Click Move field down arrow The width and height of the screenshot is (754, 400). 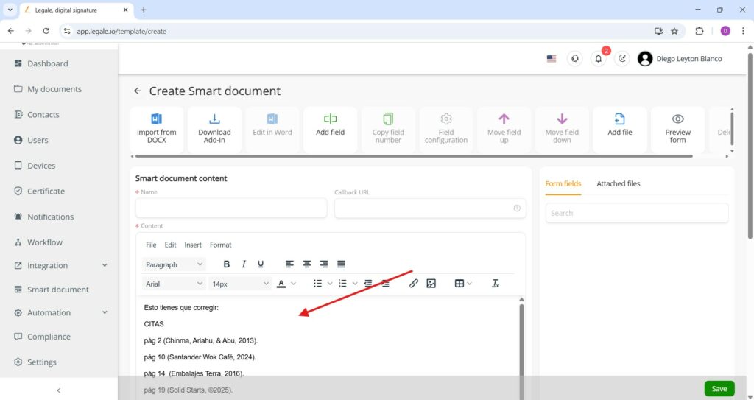click(562, 119)
